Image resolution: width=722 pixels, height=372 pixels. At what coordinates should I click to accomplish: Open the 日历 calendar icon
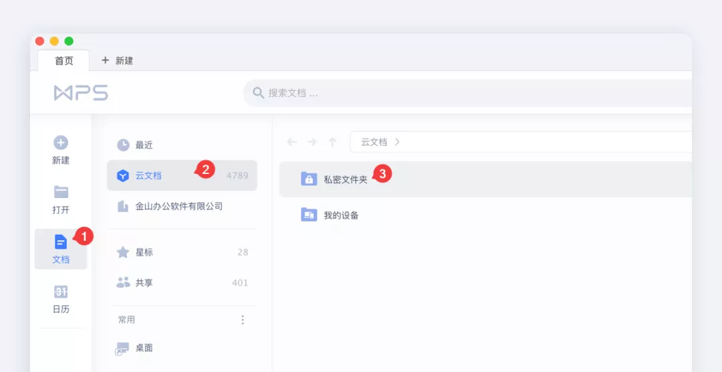[61, 291]
